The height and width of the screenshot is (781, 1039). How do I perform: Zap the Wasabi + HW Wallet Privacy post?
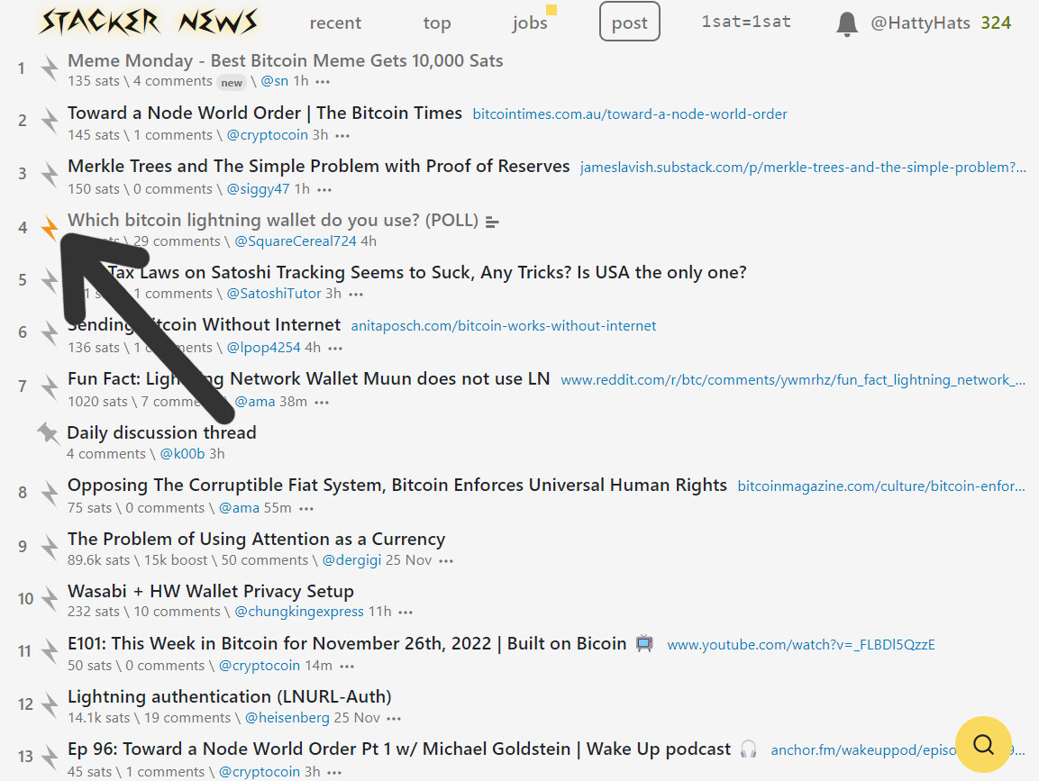click(x=50, y=599)
